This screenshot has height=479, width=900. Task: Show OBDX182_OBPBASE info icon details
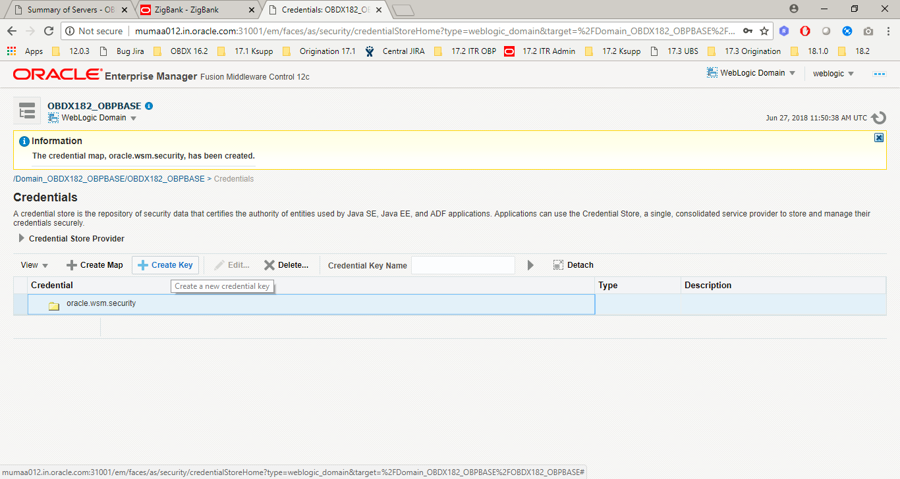tap(149, 106)
